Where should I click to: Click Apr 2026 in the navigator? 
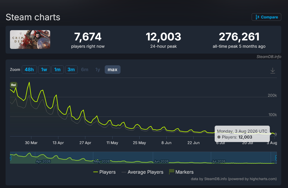pos(43,161)
